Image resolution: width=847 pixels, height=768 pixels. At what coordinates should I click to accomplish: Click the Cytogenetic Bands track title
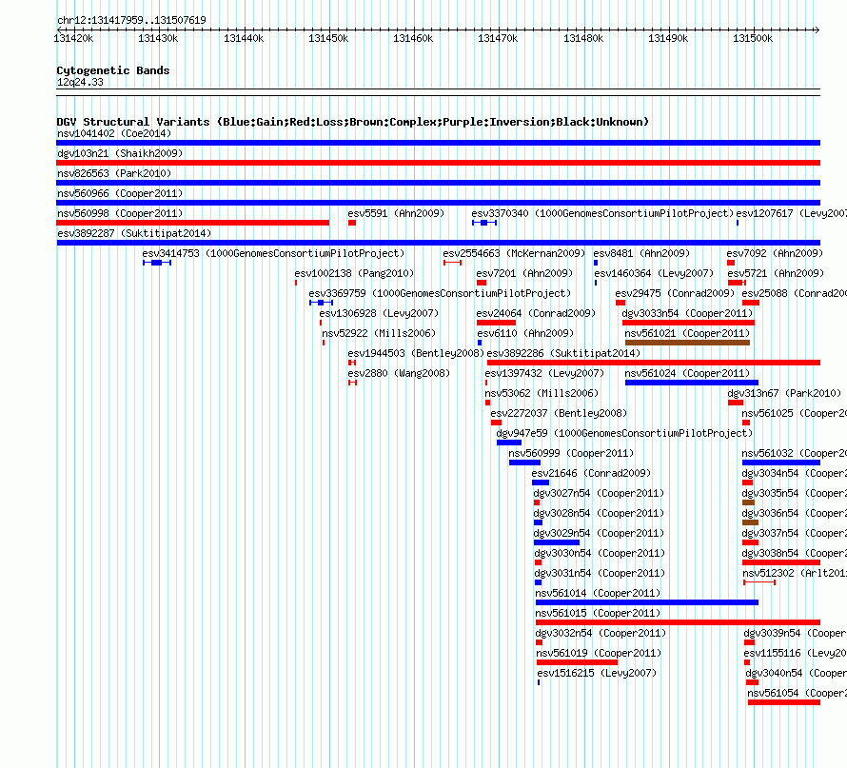113,70
